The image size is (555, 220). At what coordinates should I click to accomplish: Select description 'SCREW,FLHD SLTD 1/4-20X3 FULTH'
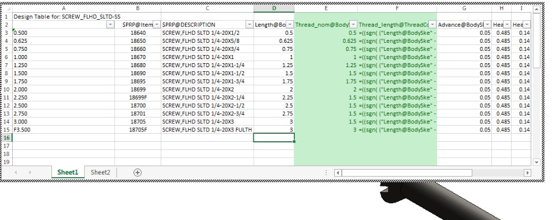coord(207,130)
